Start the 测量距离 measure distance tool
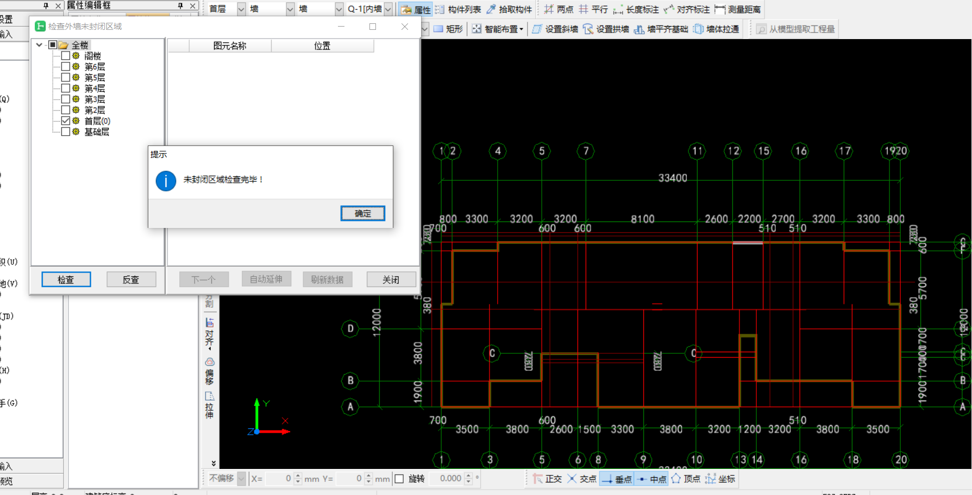972x495 pixels. click(x=738, y=9)
